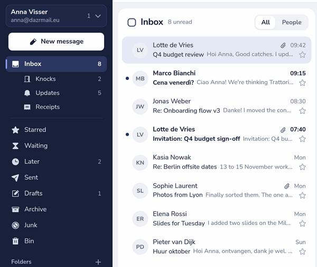Open email subject Cena venerdì?
Viewport: 317px width, 267px height.
[x=173, y=83]
